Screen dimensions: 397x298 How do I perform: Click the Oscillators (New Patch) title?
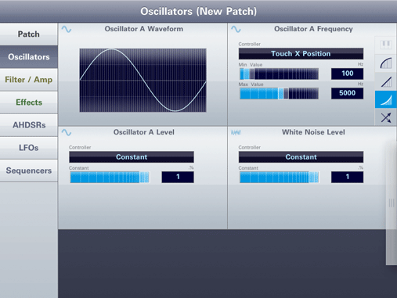pyautogui.click(x=199, y=12)
